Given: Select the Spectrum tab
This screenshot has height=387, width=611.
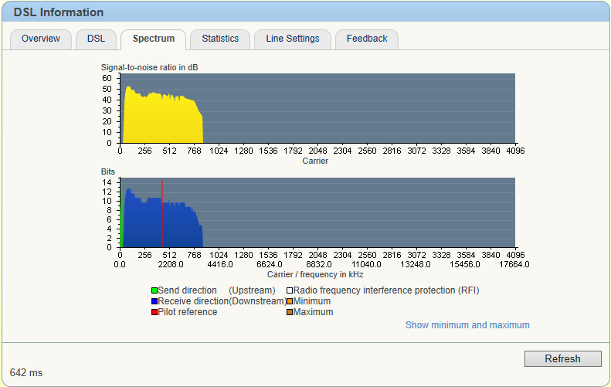Looking at the screenshot, I should coord(154,39).
